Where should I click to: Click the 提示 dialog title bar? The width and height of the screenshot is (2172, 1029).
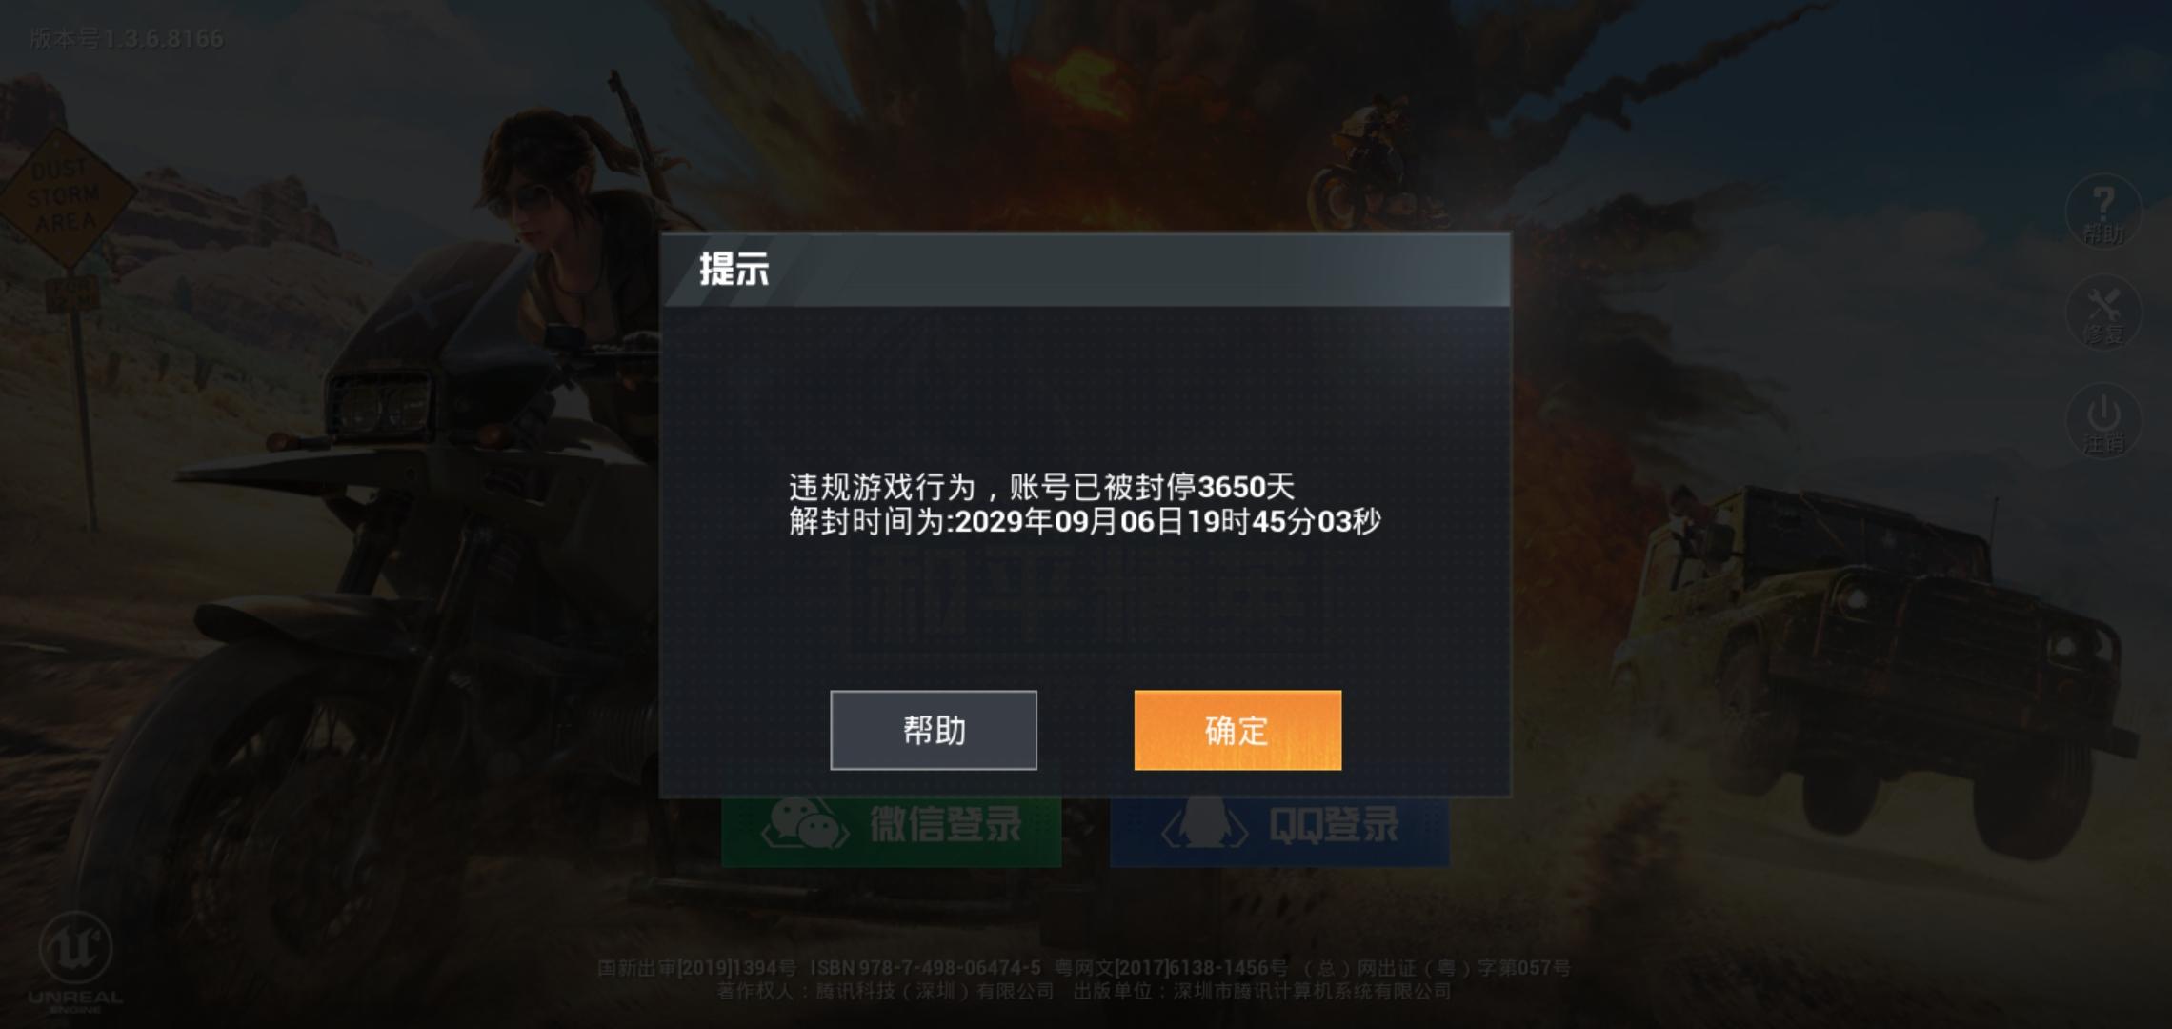tap(1086, 270)
